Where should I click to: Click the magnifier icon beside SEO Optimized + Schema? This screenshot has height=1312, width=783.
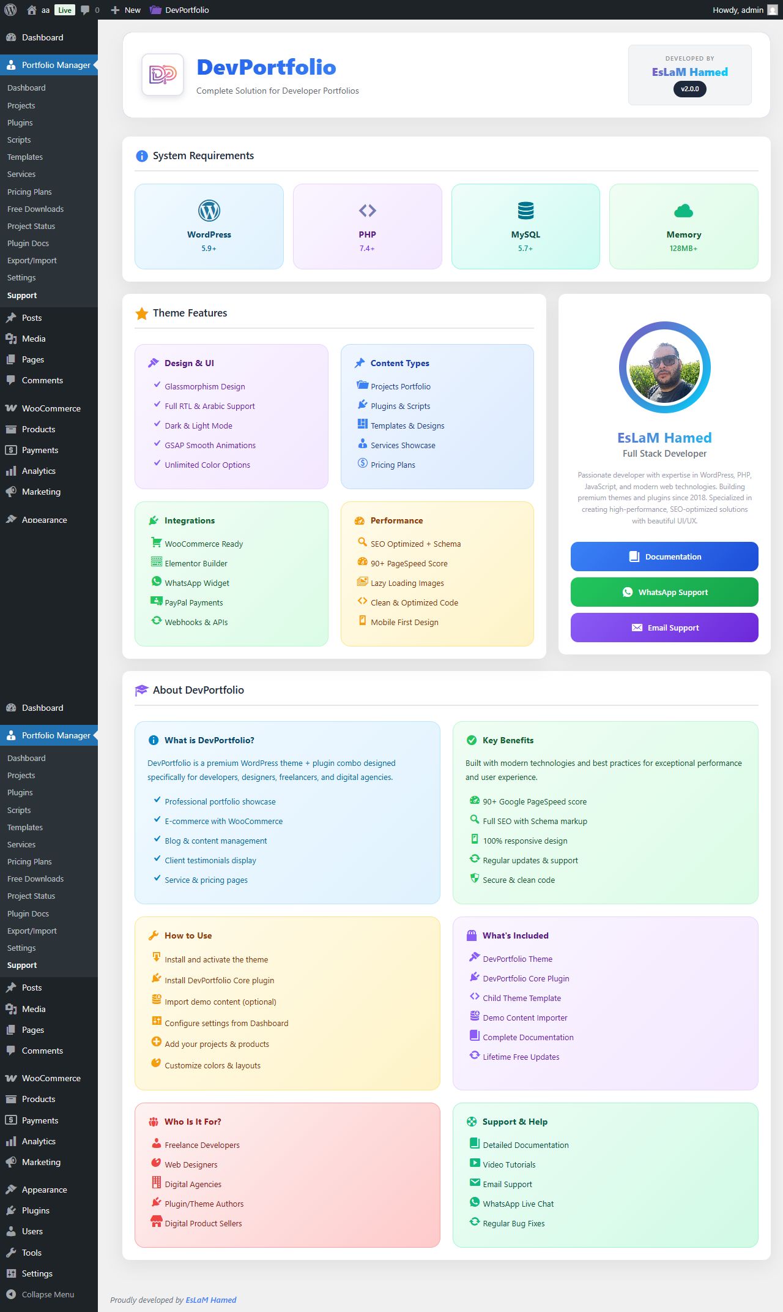[x=363, y=542]
